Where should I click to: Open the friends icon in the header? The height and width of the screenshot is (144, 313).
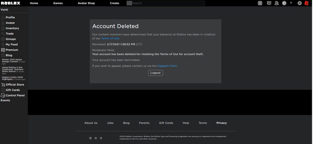pos(276,3)
